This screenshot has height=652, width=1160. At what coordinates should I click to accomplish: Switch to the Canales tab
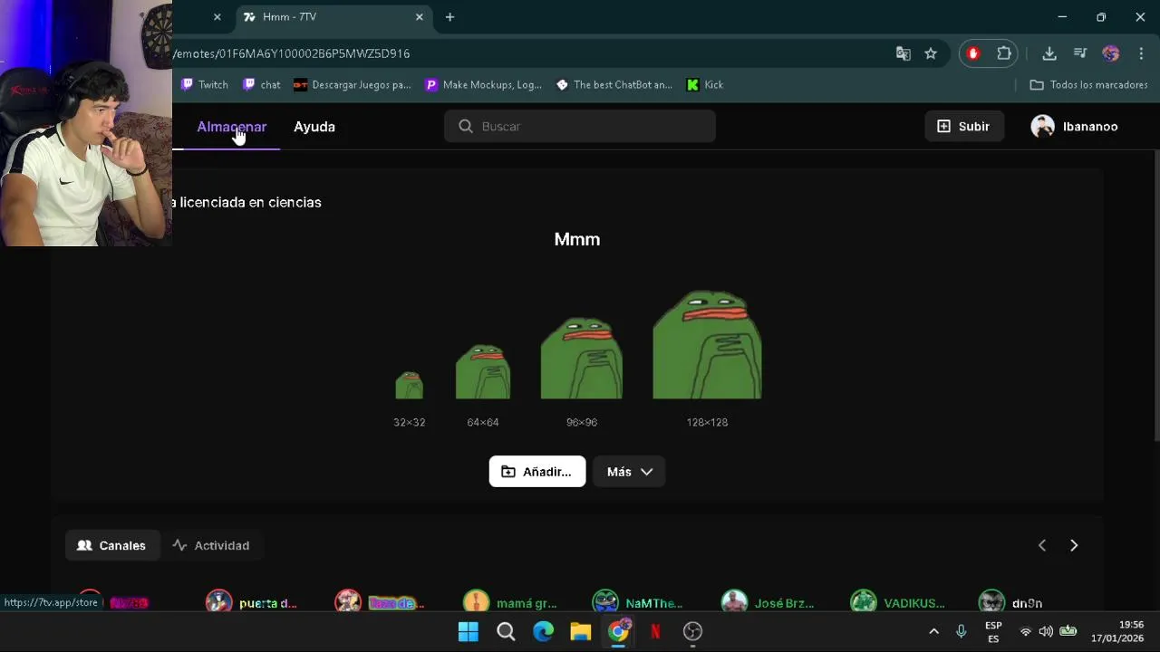112,545
